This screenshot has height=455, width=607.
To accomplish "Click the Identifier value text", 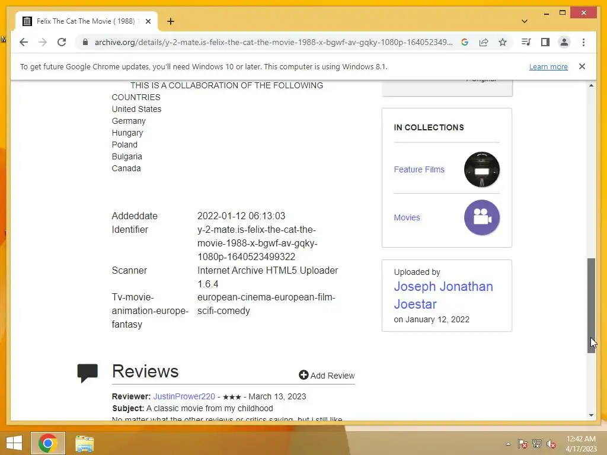I will click(x=257, y=243).
